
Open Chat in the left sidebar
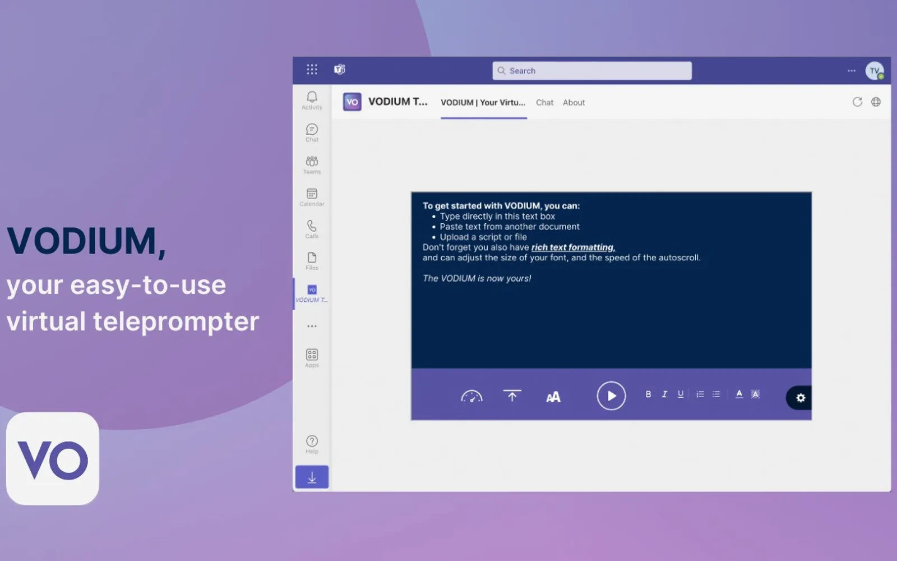pos(312,133)
